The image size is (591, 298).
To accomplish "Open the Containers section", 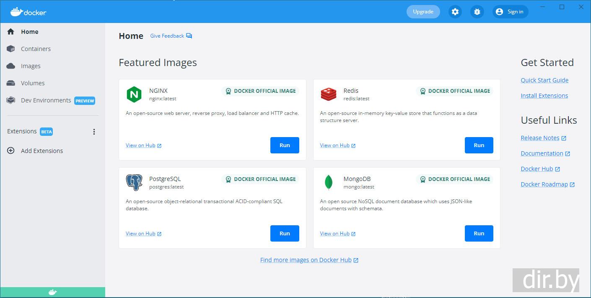I will pos(36,49).
